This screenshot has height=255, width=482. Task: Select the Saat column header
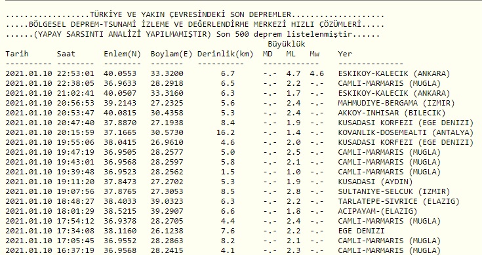coord(66,54)
